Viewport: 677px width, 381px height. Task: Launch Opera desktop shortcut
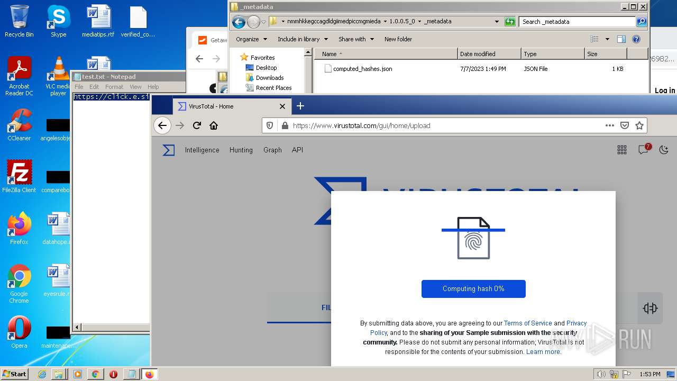(x=19, y=332)
